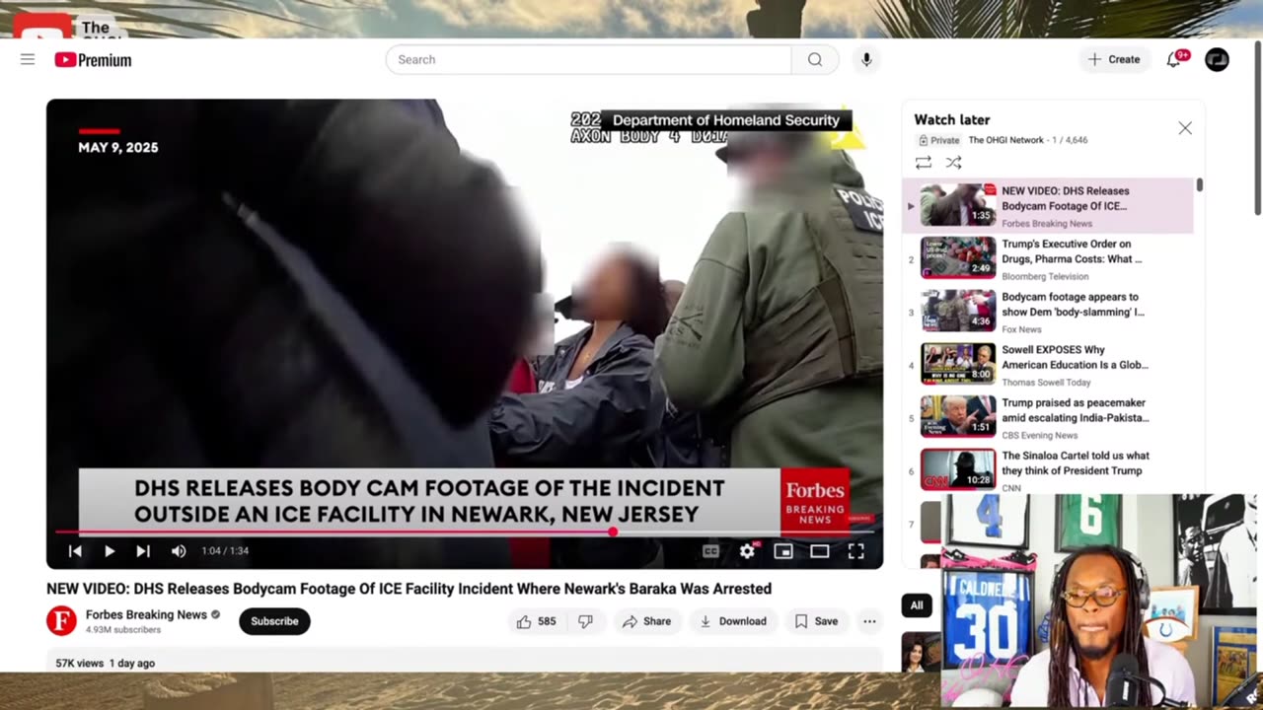Skip to next video
The width and height of the screenshot is (1263, 710).
(143, 551)
